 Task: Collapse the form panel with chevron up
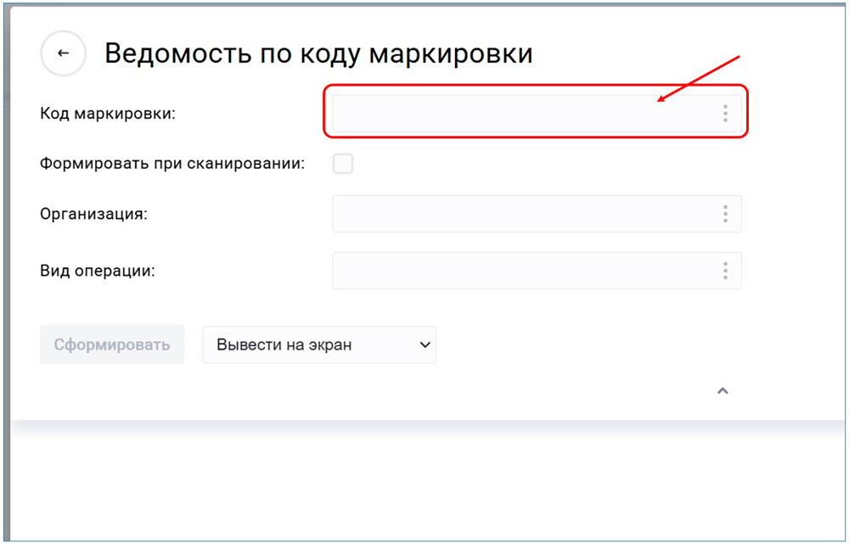point(722,391)
